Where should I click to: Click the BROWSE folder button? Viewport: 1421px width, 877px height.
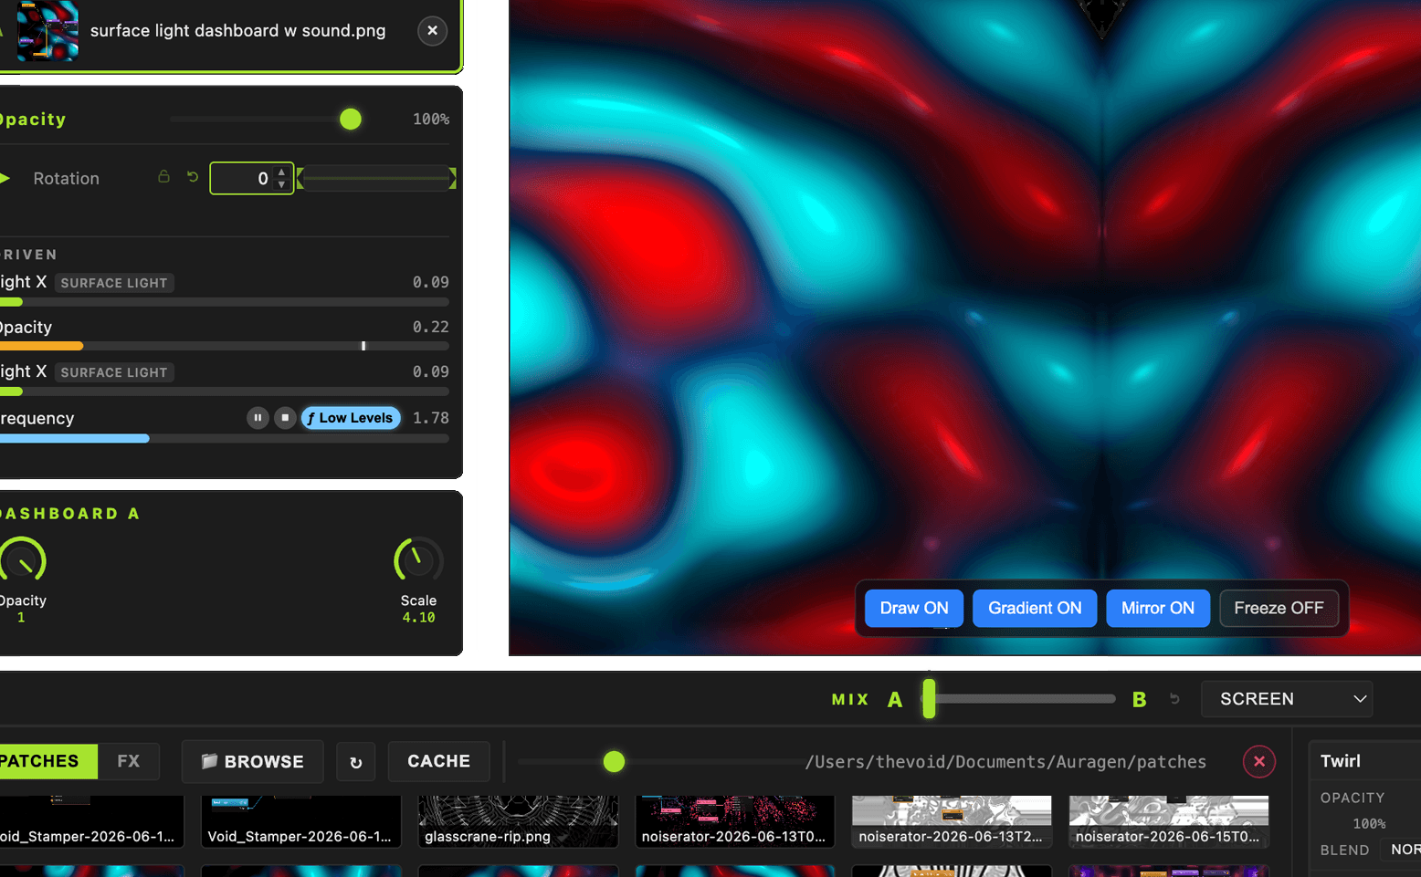pos(252,761)
